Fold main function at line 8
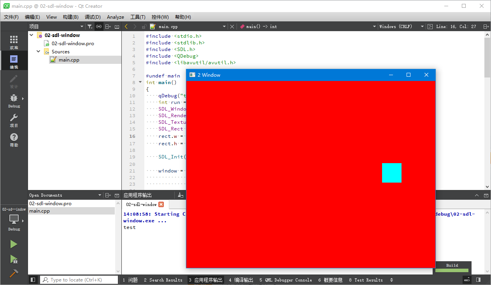The height and width of the screenshot is (285, 491). pyautogui.click(x=140, y=82)
